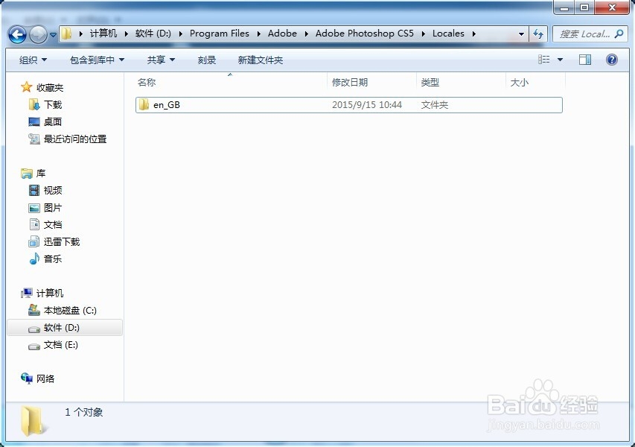This screenshot has height=447, width=635.
Task: Click the Refresh button next to address bar
Action: coord(538,34)
